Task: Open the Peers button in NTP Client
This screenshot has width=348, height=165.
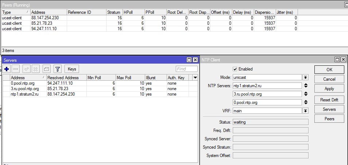Action: (x=329, y=119)
